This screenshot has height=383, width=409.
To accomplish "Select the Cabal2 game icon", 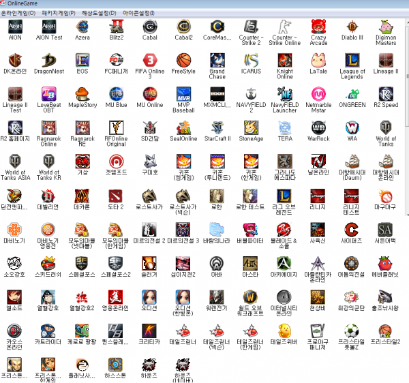I will [183, 27].
